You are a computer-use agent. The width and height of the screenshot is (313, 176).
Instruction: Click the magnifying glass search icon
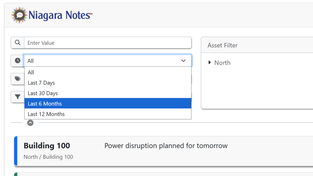pyautogui.click(x=17, y=43)
